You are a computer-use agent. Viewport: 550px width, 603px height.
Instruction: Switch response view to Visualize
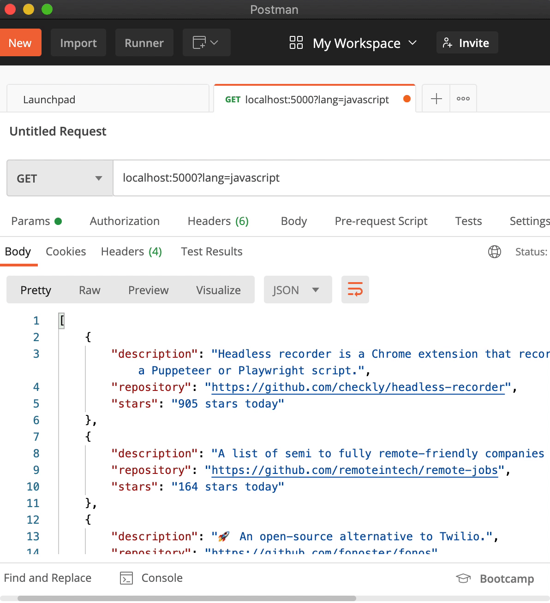pyautogui.click(x=218, y=290)
